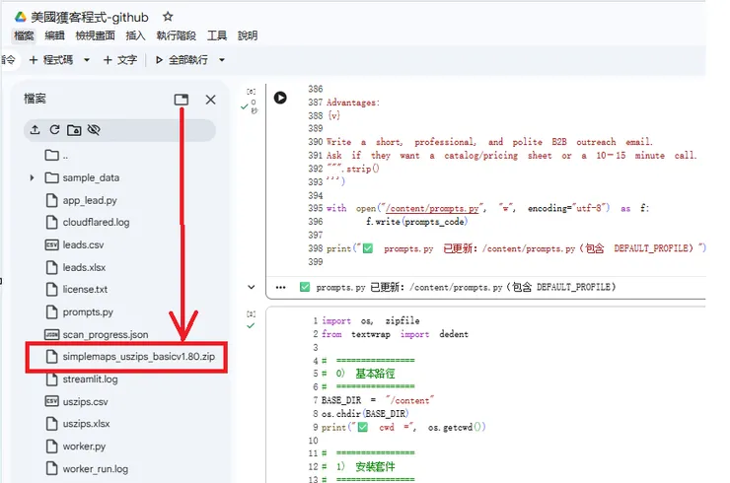
Task: Add a code cell with + 程式碼
Action: (51, 60)
